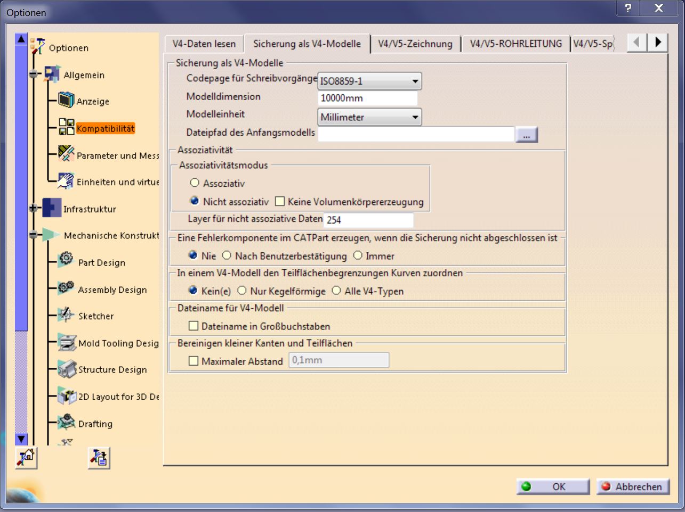The image size is (685, 512).
Task: Click the Mold Tooling Design icon
Action: (x=67, y=342)
